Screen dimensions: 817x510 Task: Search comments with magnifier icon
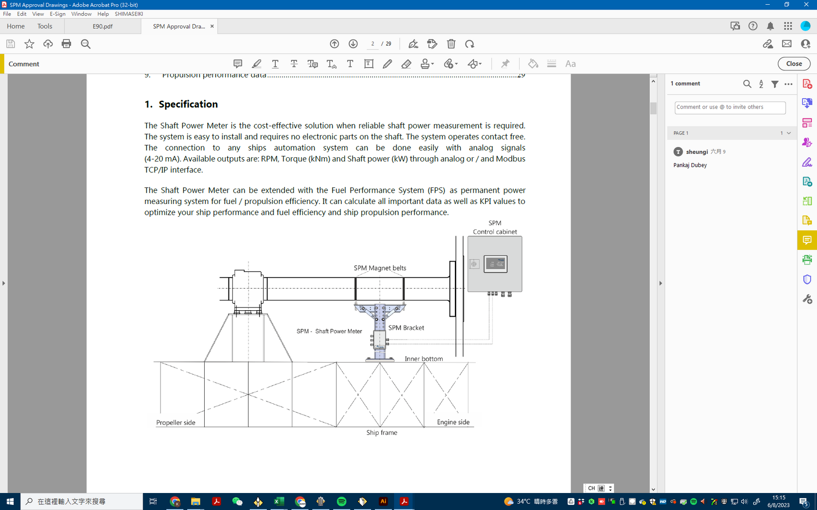[x=747, y=84]
